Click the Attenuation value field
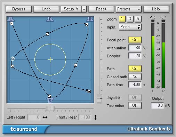Screen dimensions: 176x137 tap(135, 48)
